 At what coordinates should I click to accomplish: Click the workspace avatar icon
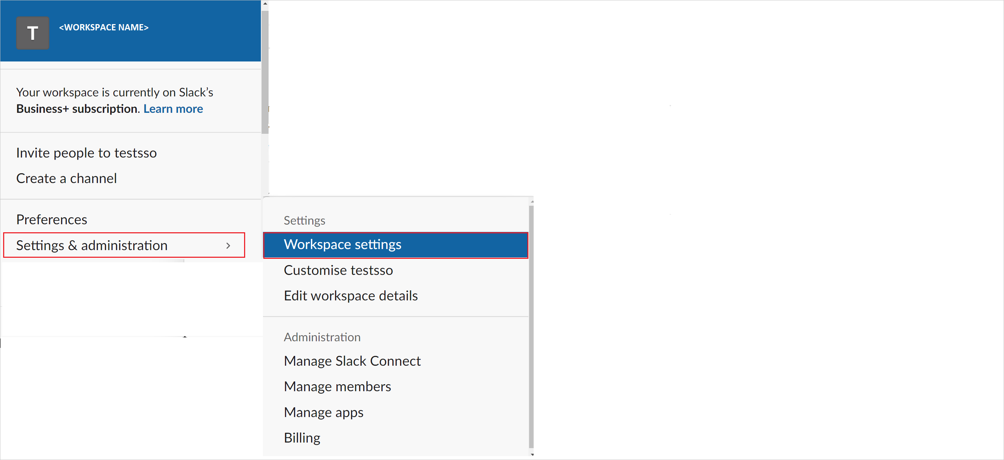tap(33, 27)
